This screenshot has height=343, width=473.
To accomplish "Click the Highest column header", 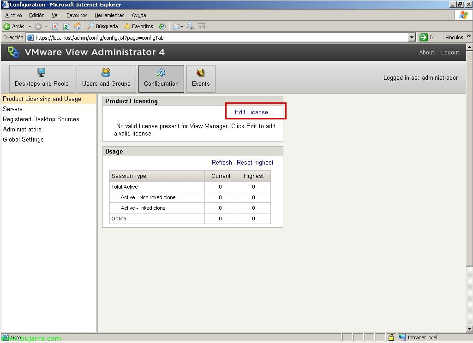I will [254, 176].
